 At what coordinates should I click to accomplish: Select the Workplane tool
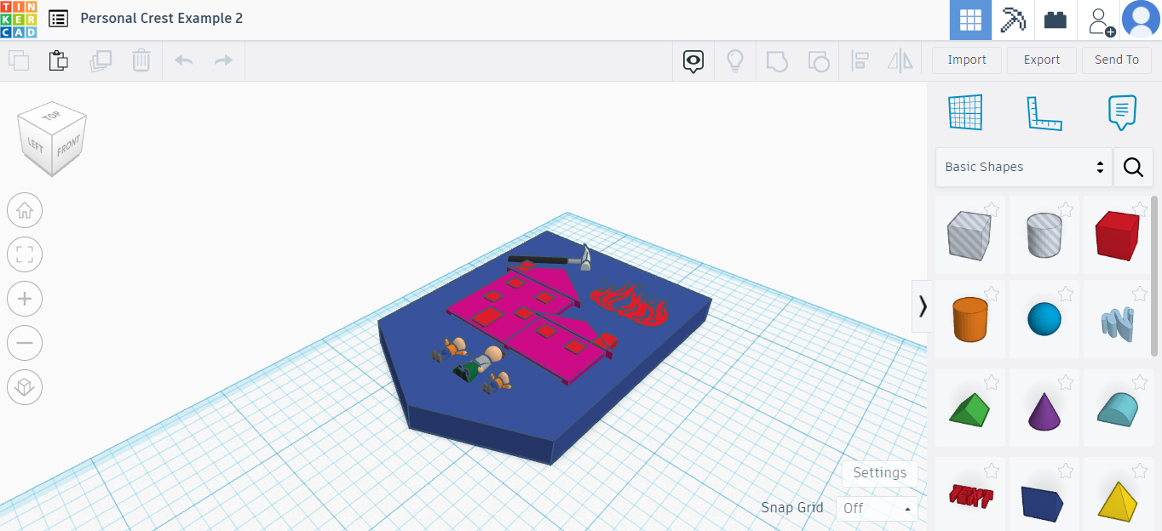tap(965, 112)
